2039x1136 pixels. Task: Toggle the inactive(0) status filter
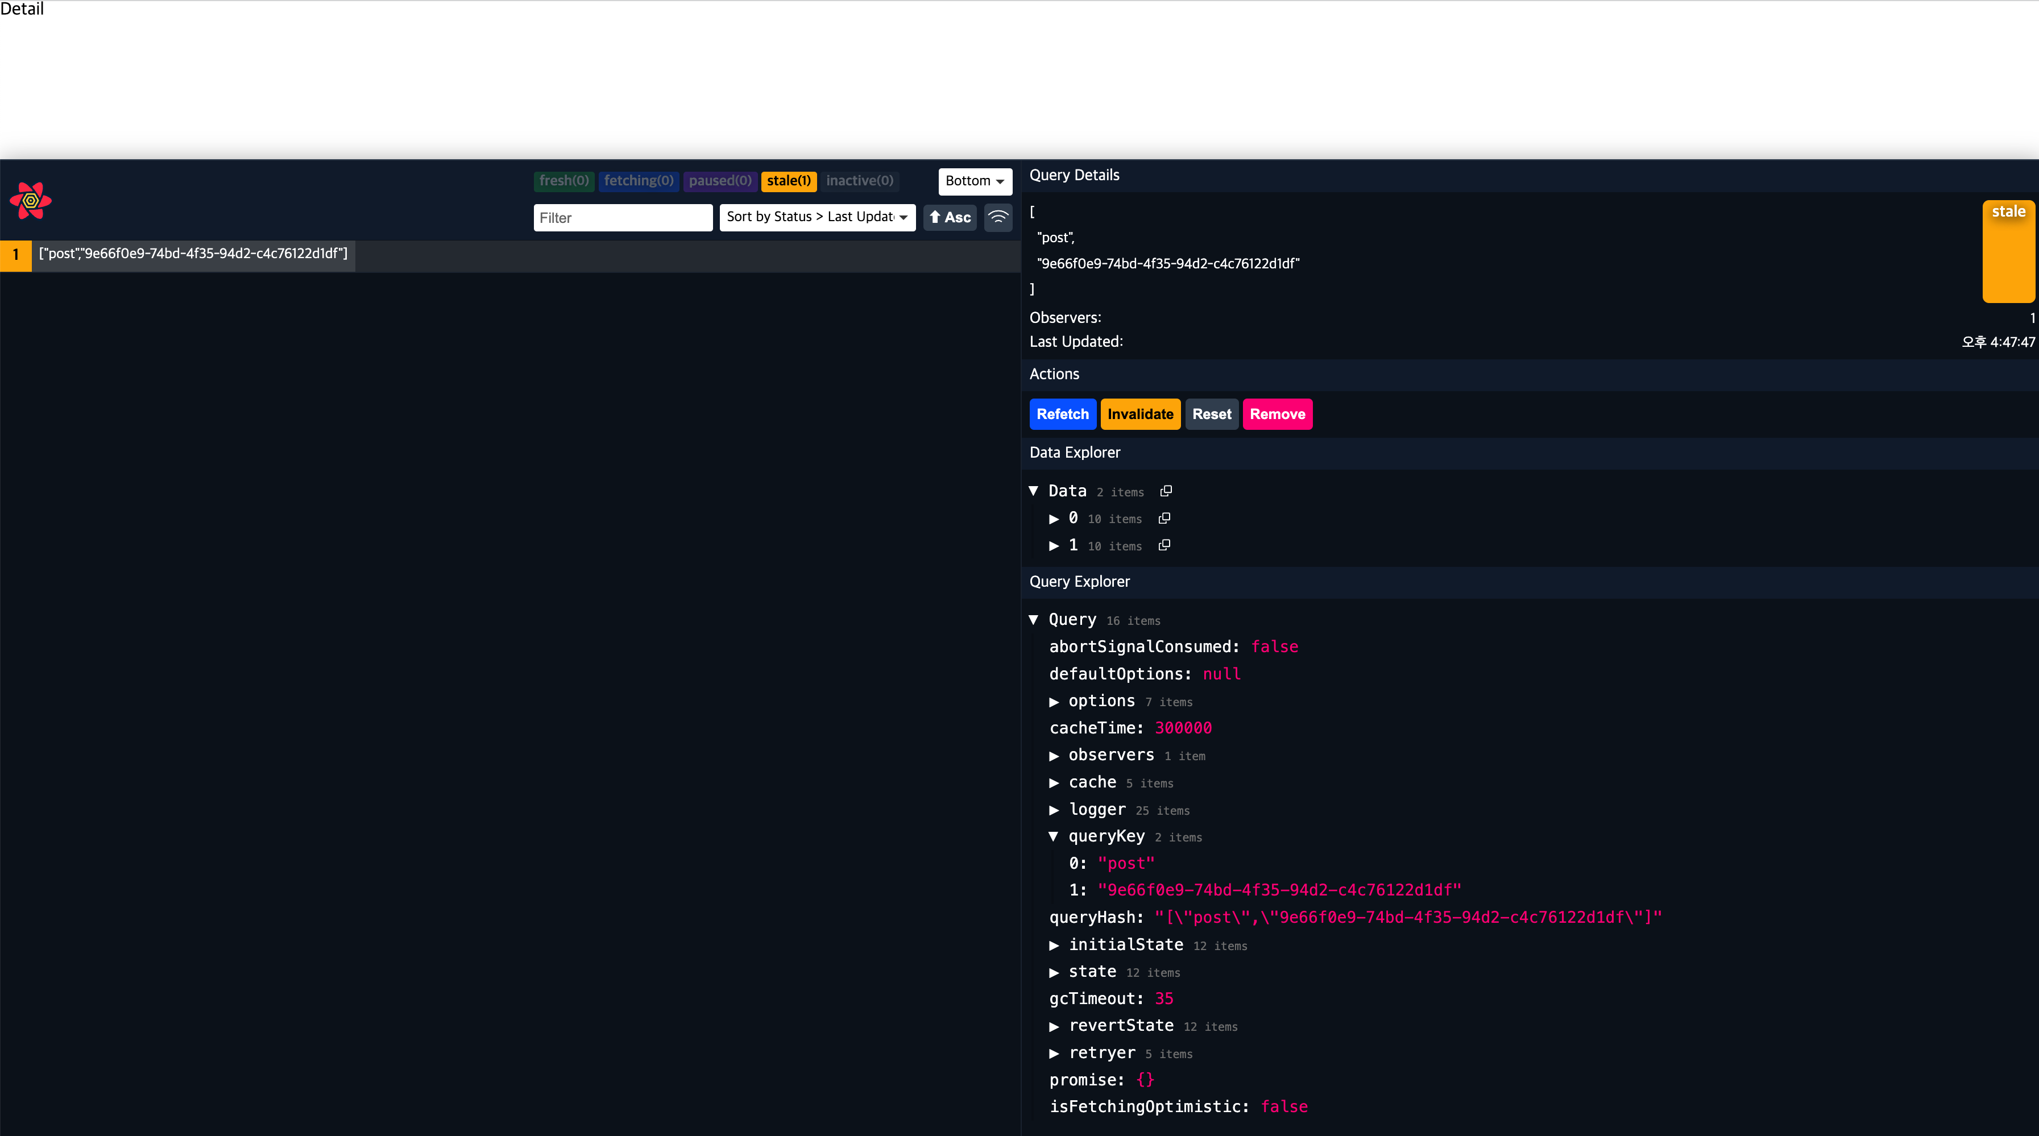pyautogui.click(x=860, y=180)
